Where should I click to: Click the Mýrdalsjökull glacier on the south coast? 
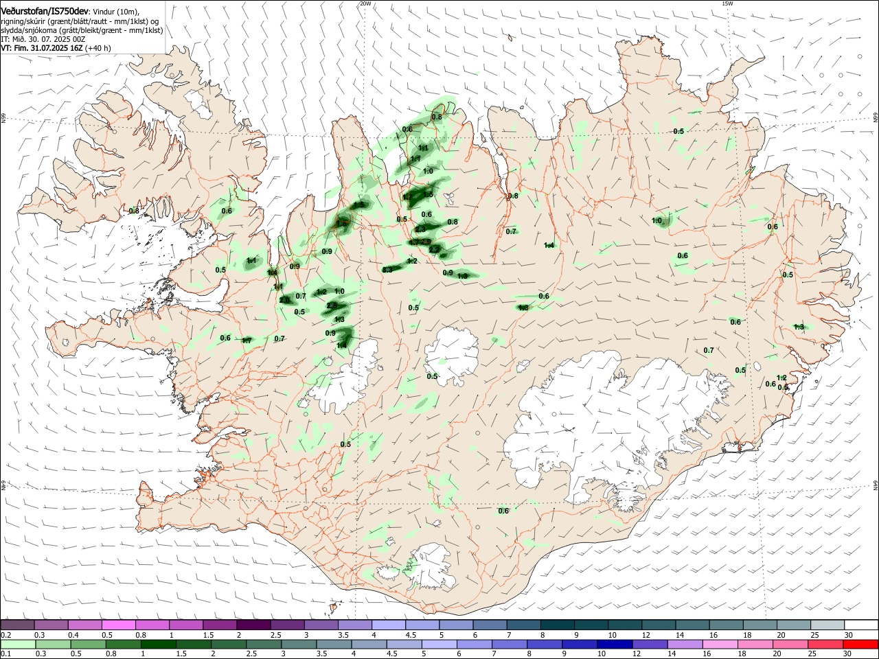click(x=431, y=566)
